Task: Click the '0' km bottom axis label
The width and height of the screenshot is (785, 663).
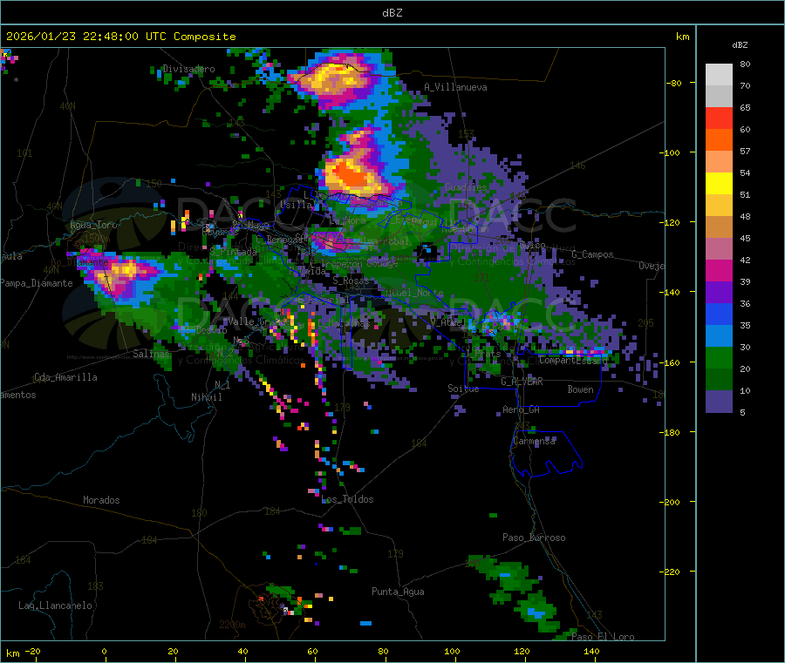Action: tap(104, 651)
